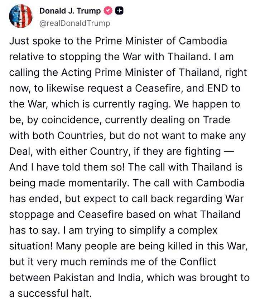Click the word "Conflict" in the post

click(198, 262)
